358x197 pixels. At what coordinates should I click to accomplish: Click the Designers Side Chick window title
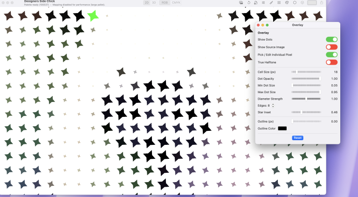(40, 1)
